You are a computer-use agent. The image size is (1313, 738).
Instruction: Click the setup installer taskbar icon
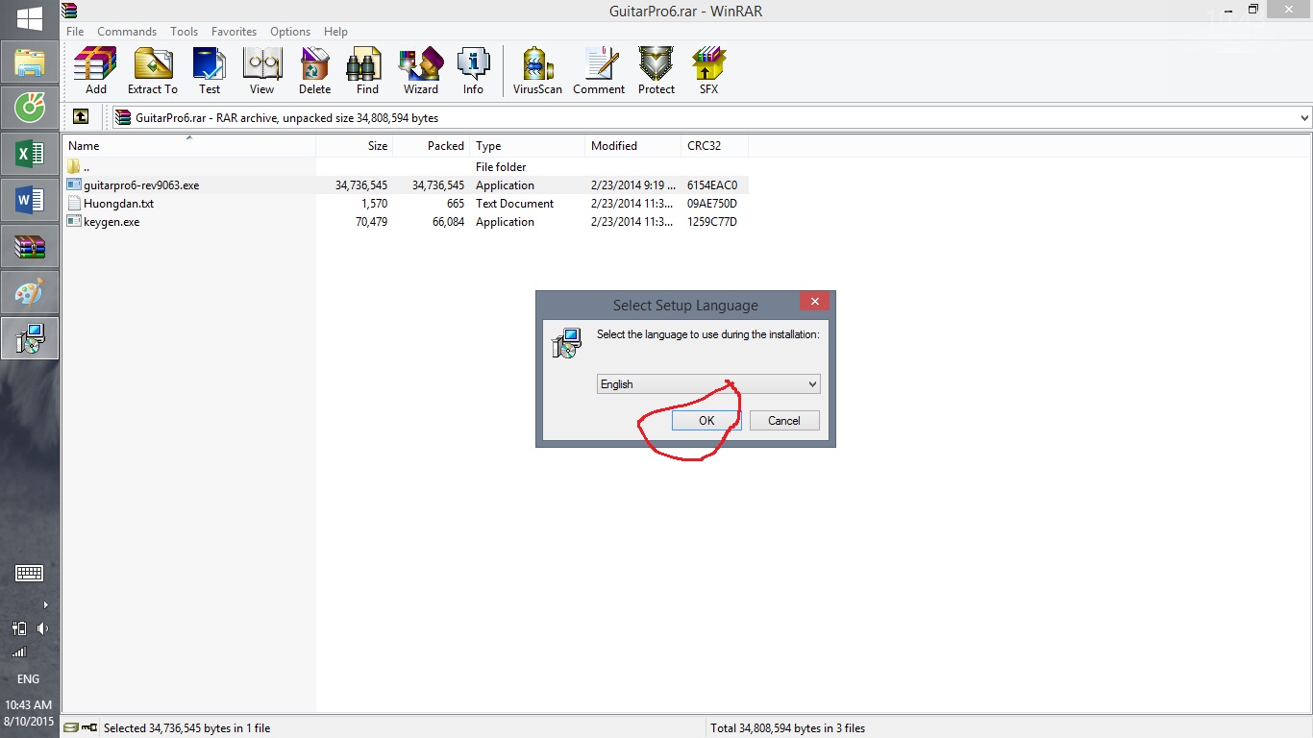[x=30, y=338]
